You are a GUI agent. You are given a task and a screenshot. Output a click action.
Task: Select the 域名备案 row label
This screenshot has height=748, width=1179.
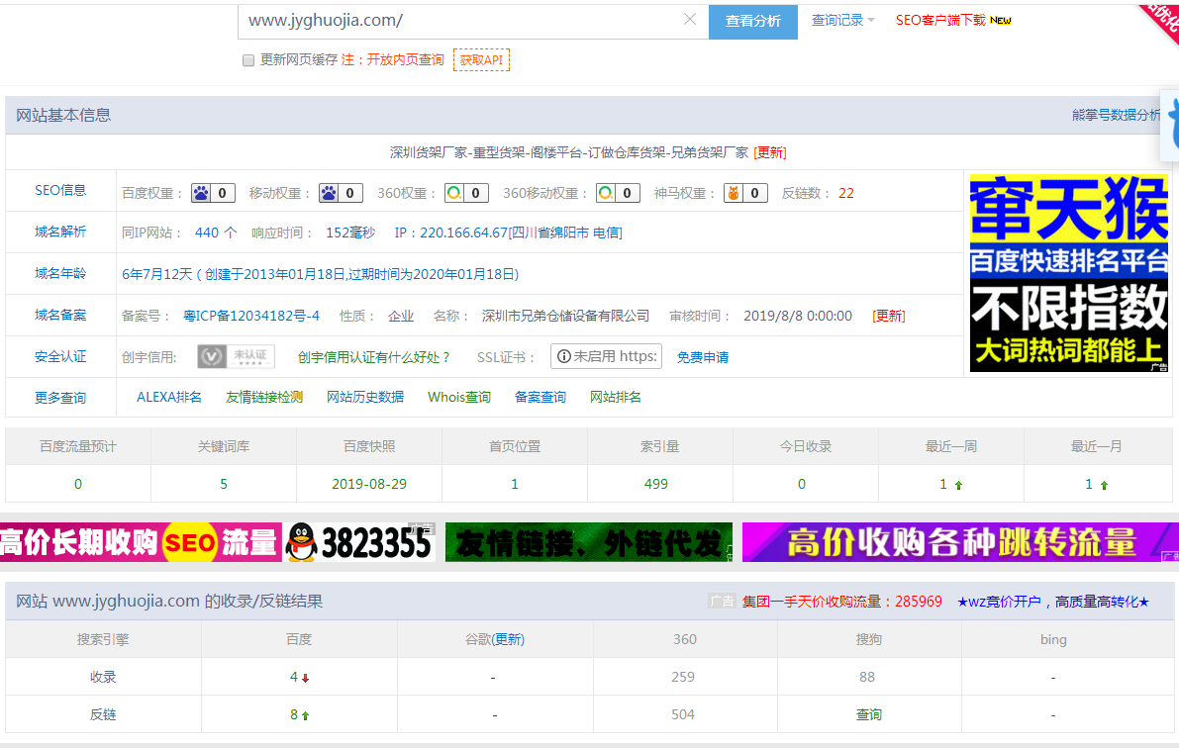click(x=60, y=315)
